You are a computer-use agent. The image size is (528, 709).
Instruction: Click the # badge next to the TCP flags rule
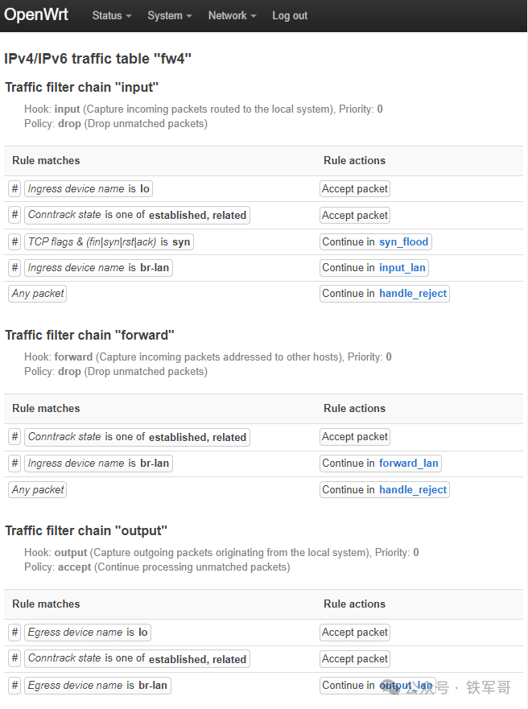(14, 241)
